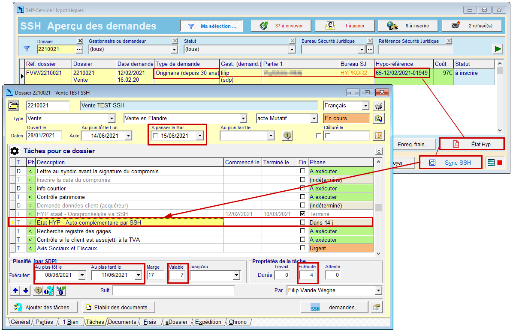Open the ellipsis beside Bureau Sécurité Juridique
Image resolution: width=513 pixels, height=332 pixels.
pyautogui.click(x=370, y=50)
